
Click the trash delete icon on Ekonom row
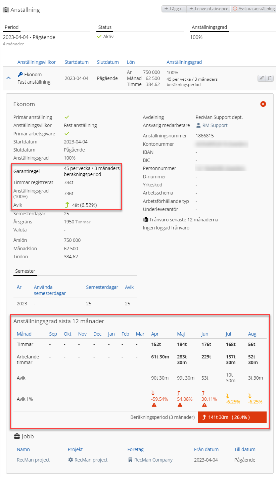pyautogui.click(x=270, y=78)
